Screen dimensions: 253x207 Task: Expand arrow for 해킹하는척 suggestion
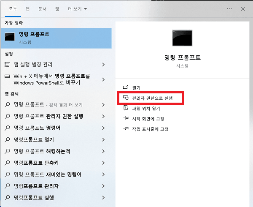[x=103, y=151]
